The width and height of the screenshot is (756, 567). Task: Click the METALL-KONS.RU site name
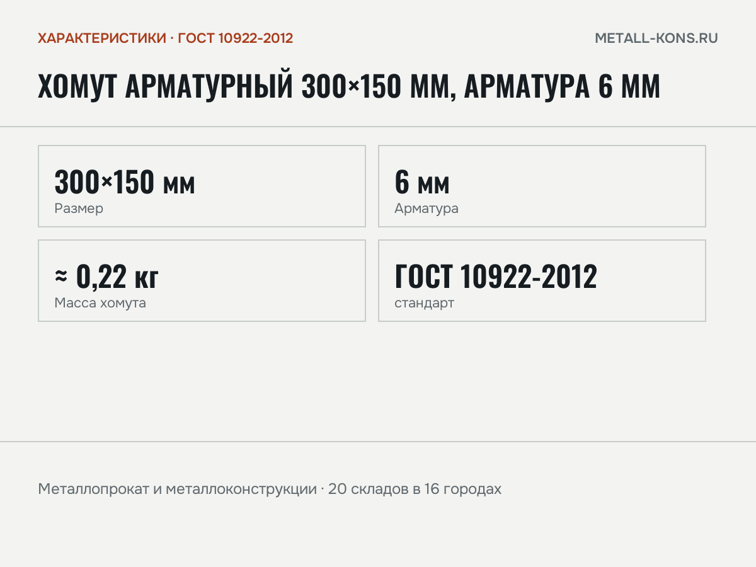(656, 38)
